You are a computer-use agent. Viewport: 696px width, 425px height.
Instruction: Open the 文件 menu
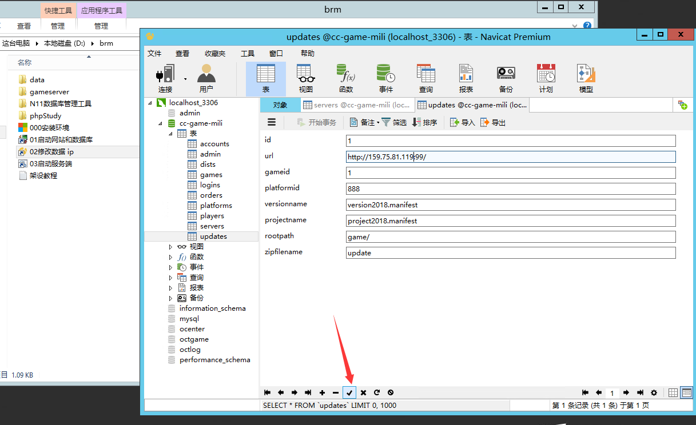(x=154, y=53)
